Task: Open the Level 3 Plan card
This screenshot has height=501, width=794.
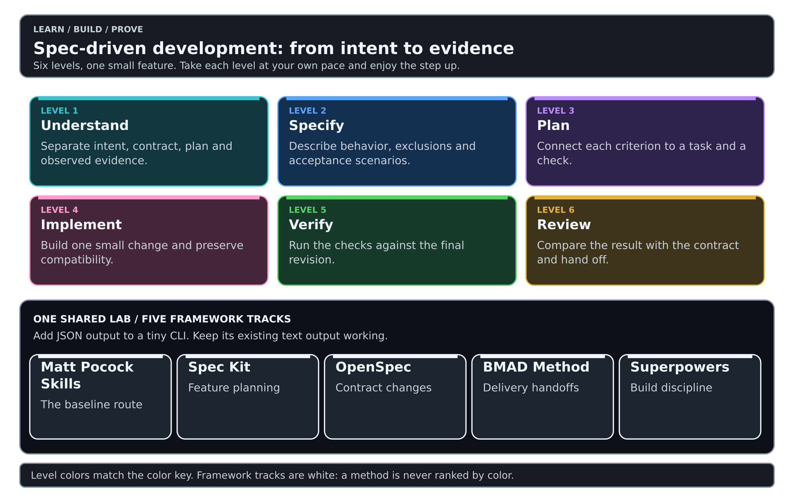Action: 645,141
